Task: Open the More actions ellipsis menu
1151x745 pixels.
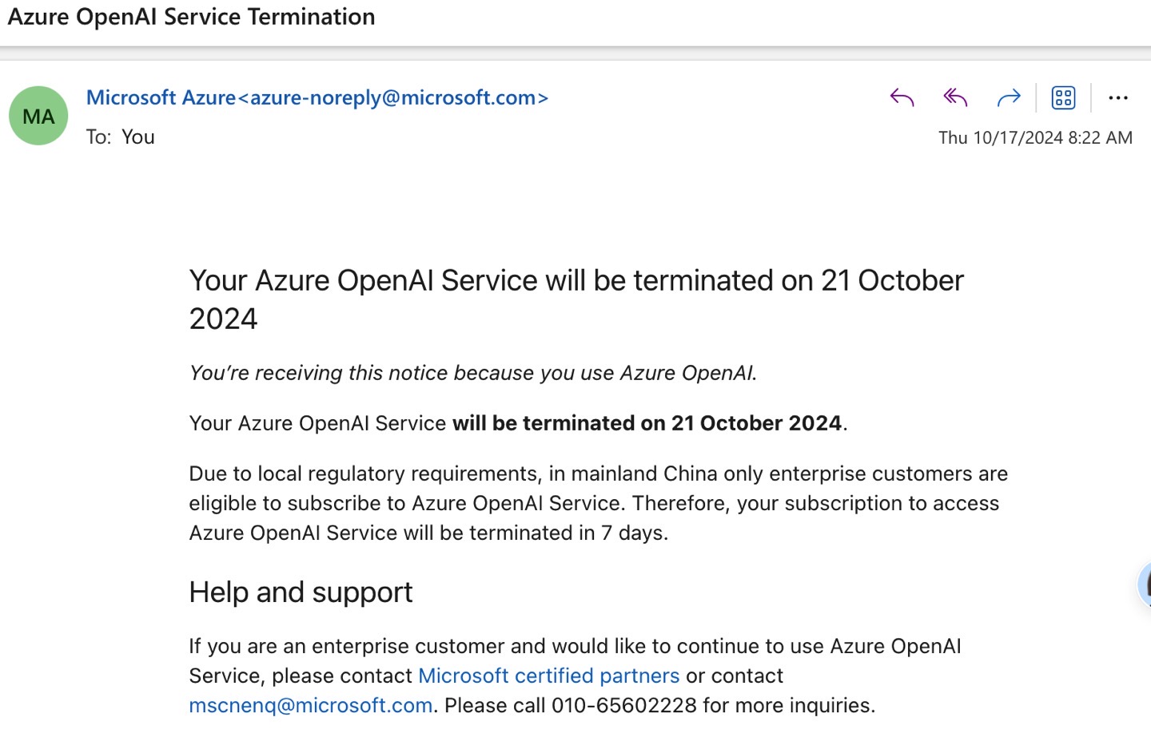Action: coord(1117,98)
